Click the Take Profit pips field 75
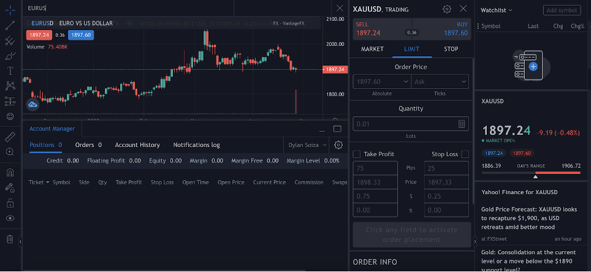This screenshot has height=272, width=591. (x=375, y=168)
